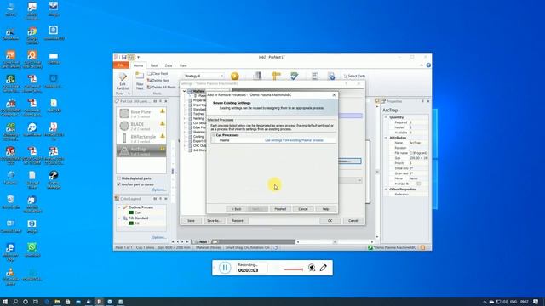The width and height of the screenshot is (545, 306).
Task: Click the warning icon beside Base Plate
Action: pos(163,111)
